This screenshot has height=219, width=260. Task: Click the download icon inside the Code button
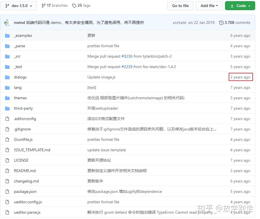pyautogui.click(x=232, y=5)
